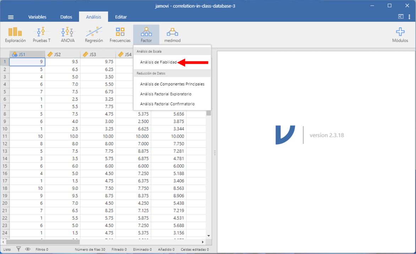Open the Frecuencias analysis menu
The height and width of the screenshot is (254, 416).
[120, 35]
